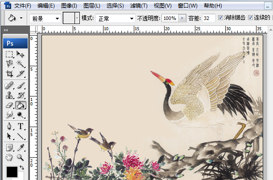Viewport: 273px width, 180px height.
Task: Open the 文件(F) menu
Action: (23, 6)
